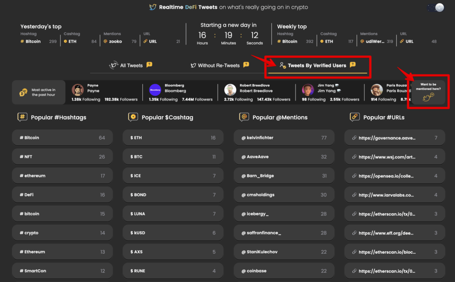Select the $ ICE cashtag row
The height and width of the screenshot is (282, 455).
(173, 176)
